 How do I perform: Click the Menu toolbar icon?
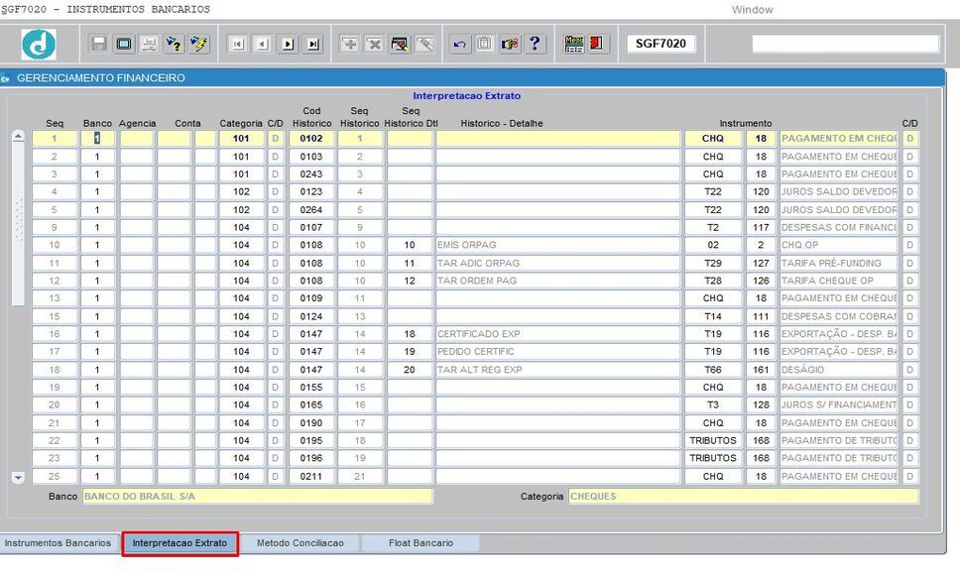pyautogui.click(x=574, y=44)
